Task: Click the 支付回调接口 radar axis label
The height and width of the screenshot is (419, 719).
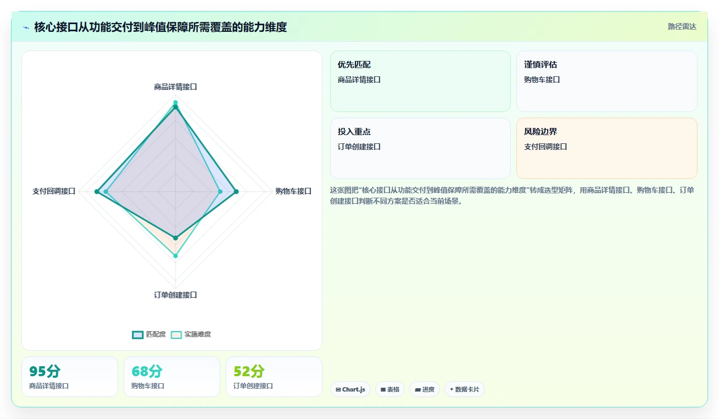Action: [54, 191]
